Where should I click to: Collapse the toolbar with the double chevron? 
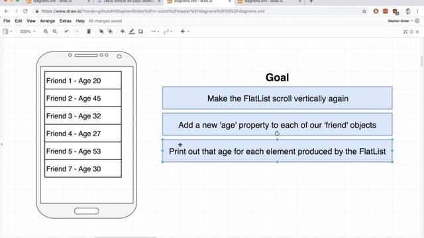click(417, 32)
